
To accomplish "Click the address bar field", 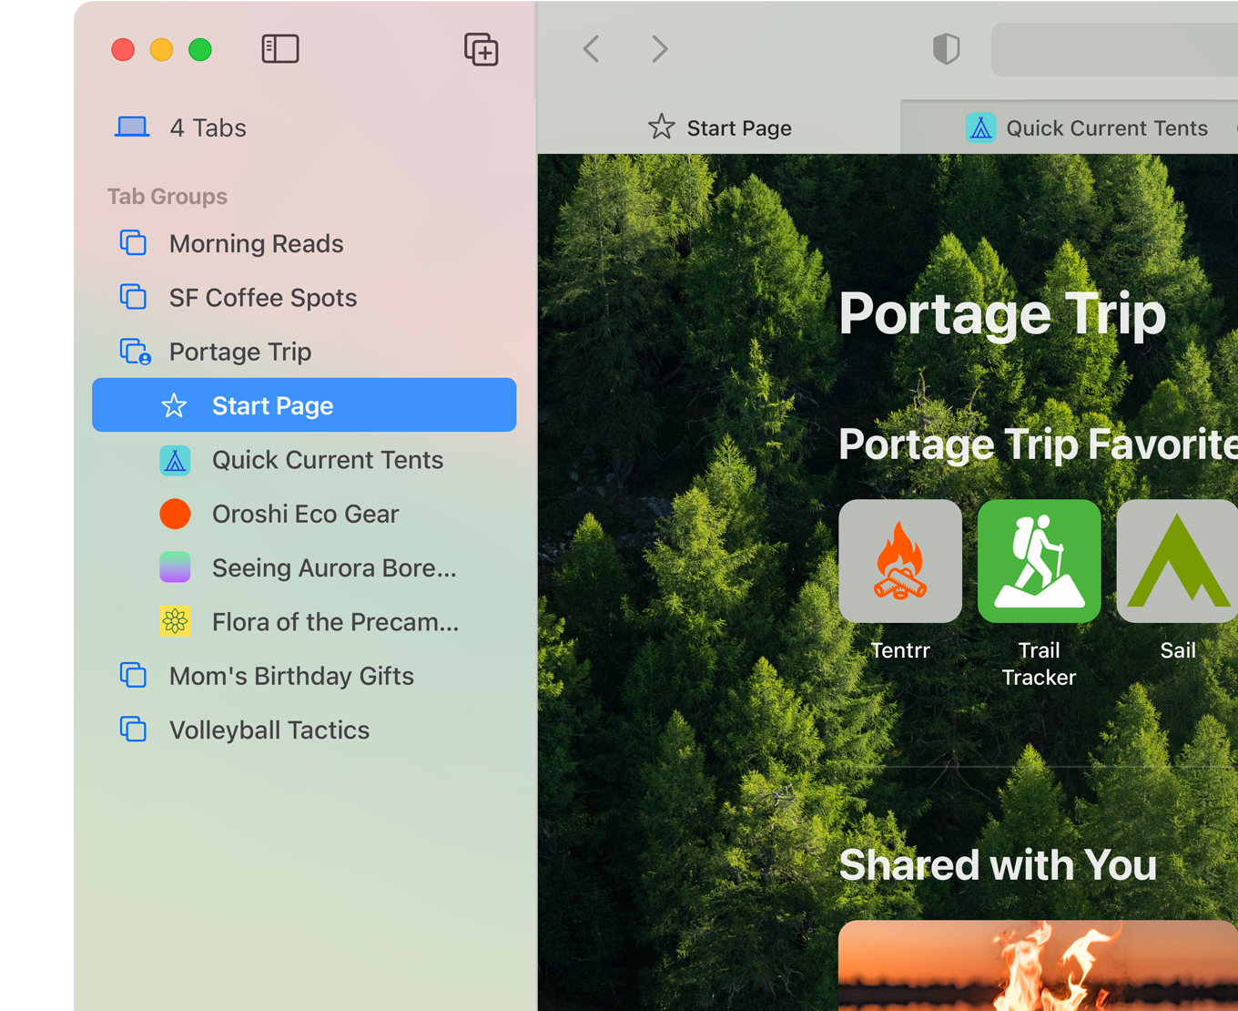I will (x=1113, y=49).
